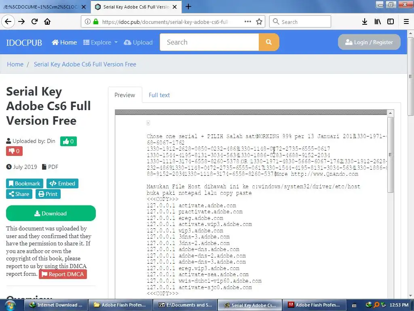View site information icon in address bar
The image size is (414, 311).
(87, 22)
